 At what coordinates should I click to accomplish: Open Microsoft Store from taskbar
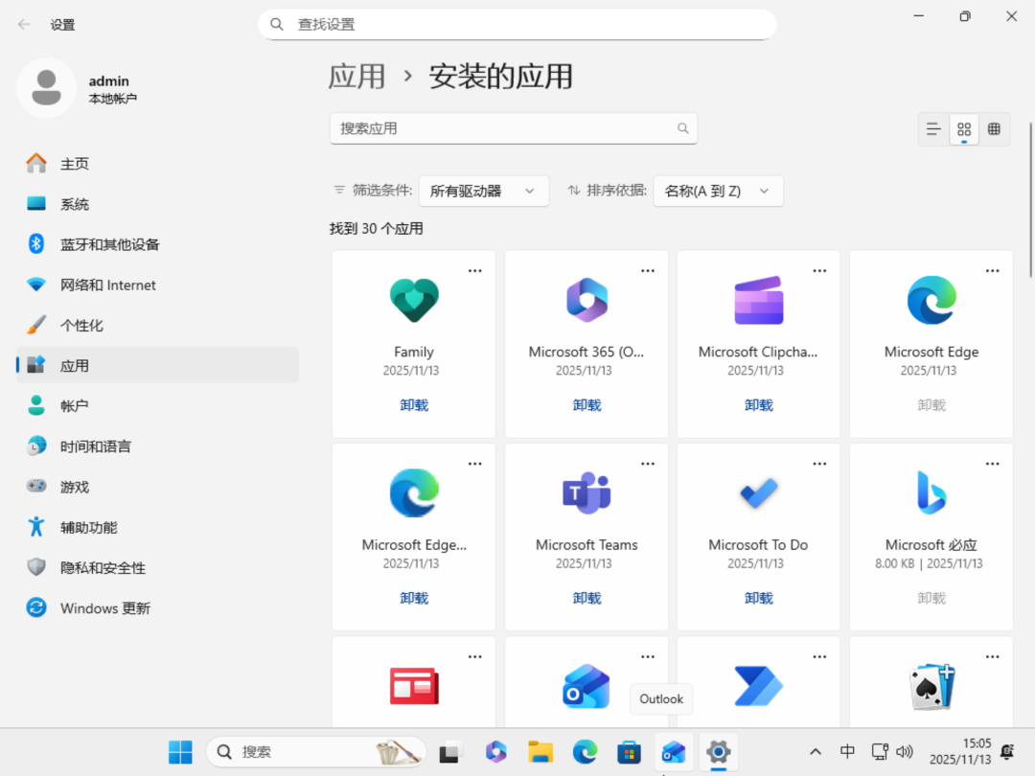pos(629,752)
